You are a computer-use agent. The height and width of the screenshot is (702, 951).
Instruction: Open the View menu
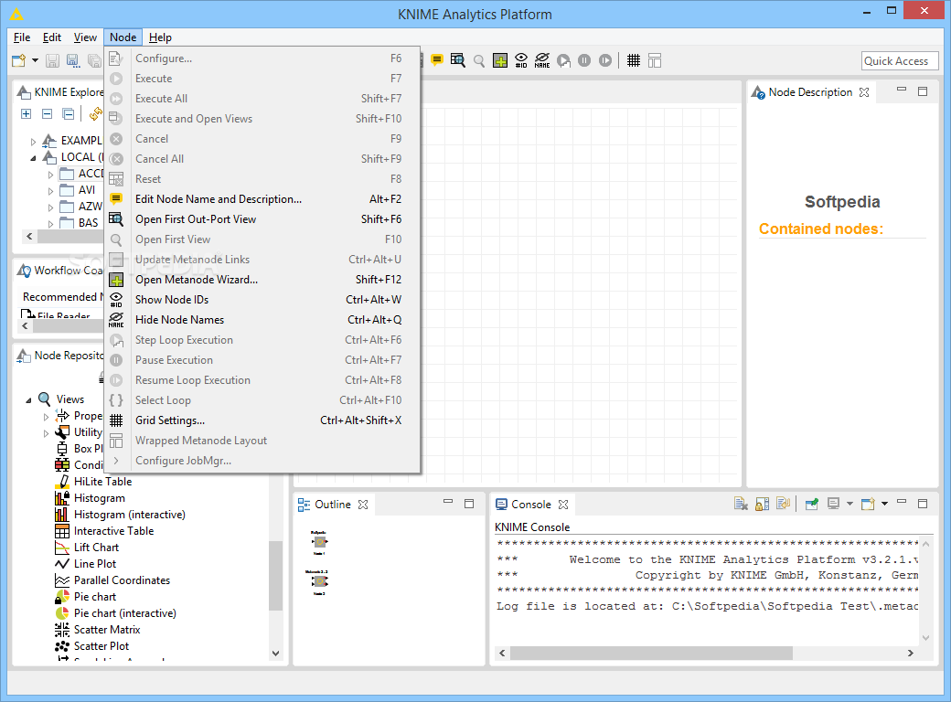(86, 37)
